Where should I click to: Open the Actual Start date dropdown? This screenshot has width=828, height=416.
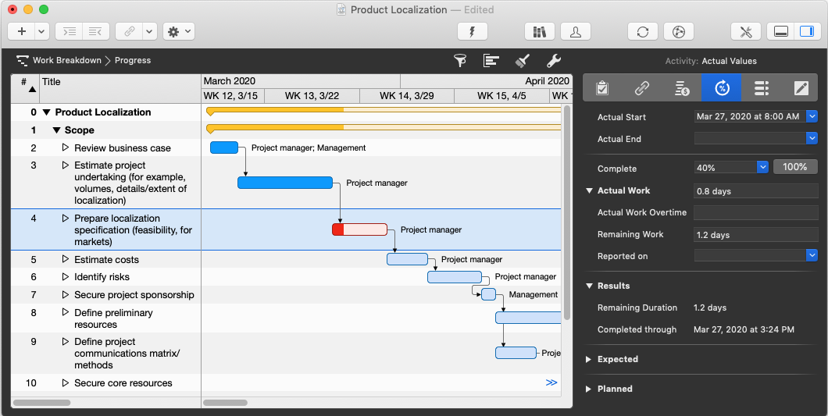[812, 116]
